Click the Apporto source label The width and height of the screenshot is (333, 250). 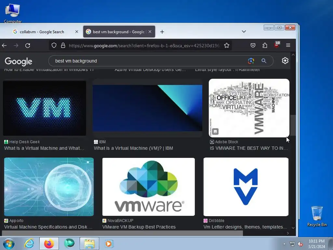(16, 221)
